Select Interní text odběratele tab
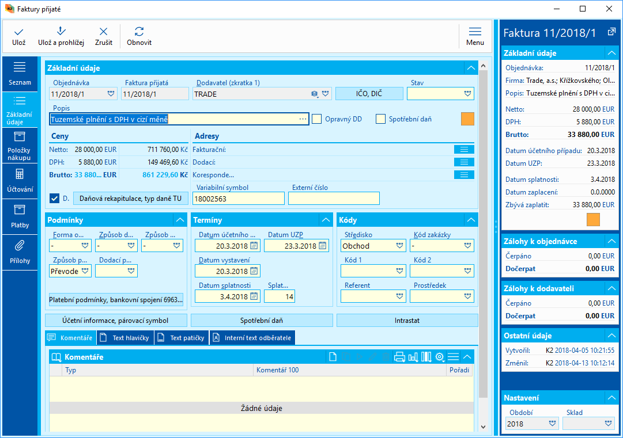The image size is (623, 438). pos(252,338)
